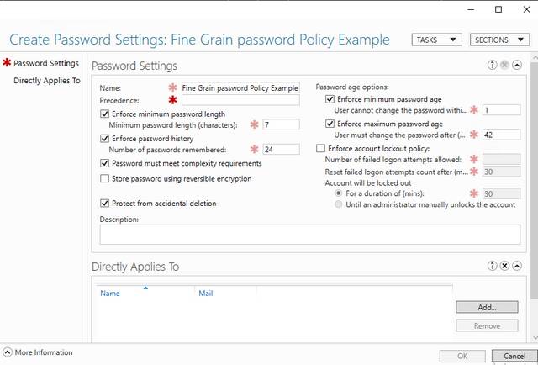This screenshot has height=365, width=538.
Task: Go to Directly Applies To in sidebar
Action: coord(47,81)
